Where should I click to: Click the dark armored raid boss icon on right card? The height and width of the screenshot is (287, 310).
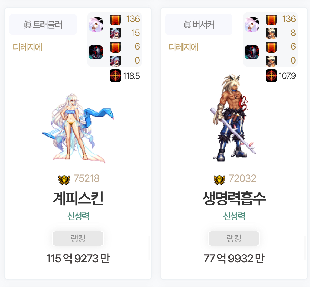coord(251,52)
